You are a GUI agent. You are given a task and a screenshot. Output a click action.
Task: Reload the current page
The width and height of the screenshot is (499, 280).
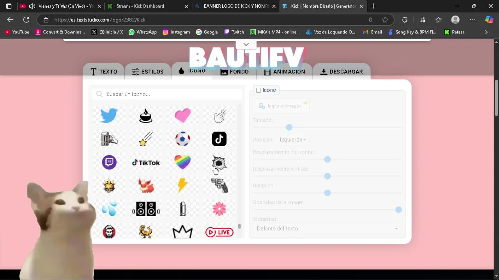[26, 20]
